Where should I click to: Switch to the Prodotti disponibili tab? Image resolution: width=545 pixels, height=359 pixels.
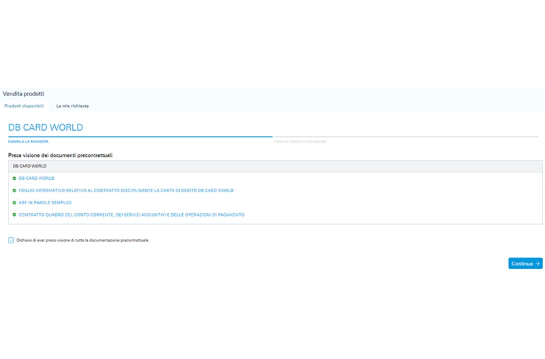click(x=24, y=106)
